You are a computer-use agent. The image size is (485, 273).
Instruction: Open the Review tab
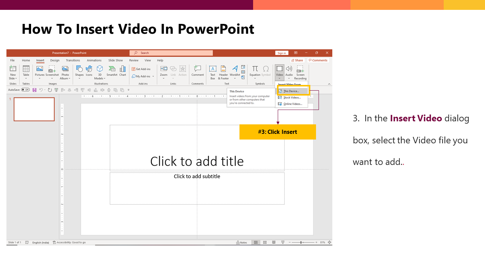(134, 60)
